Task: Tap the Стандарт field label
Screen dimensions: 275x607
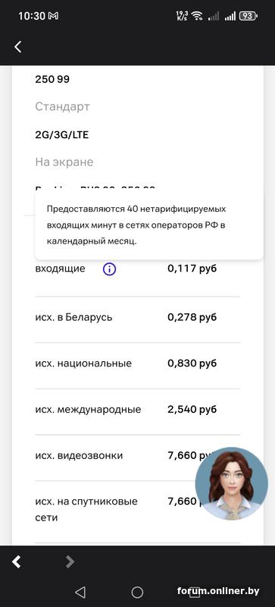Action: pos(62,107)
